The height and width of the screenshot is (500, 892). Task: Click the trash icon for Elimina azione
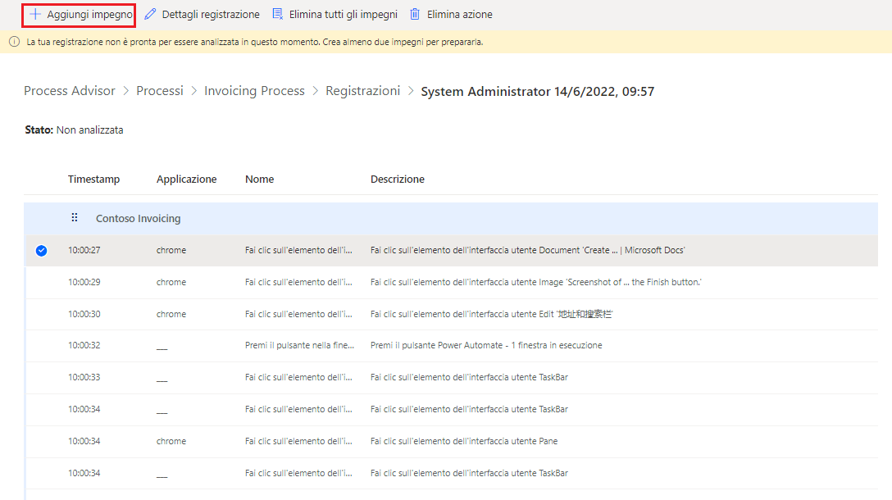(416, 14)
